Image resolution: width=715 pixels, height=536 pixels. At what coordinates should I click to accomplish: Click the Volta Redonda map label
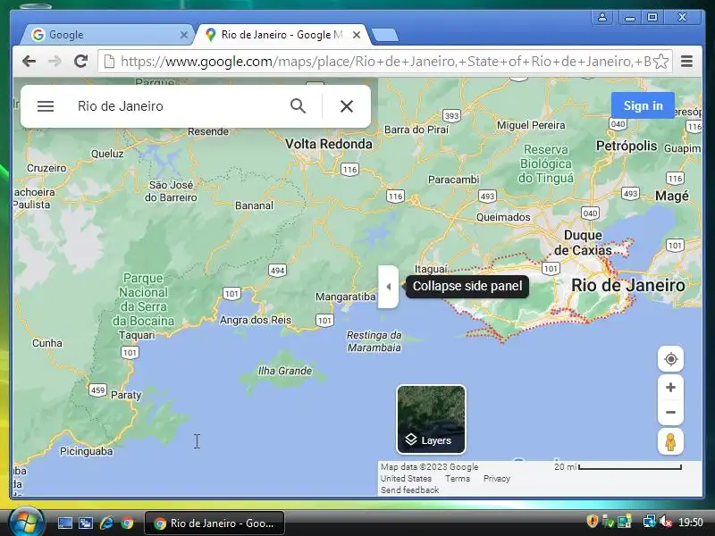pyautogui.click(x=328, y=144)
